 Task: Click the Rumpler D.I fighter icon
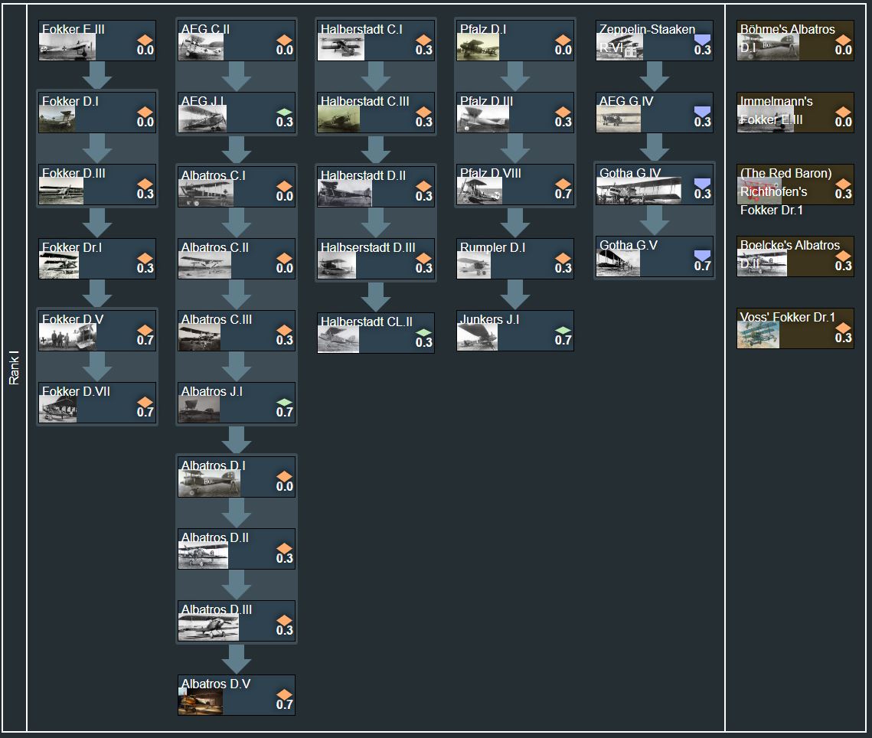(563, 258)
